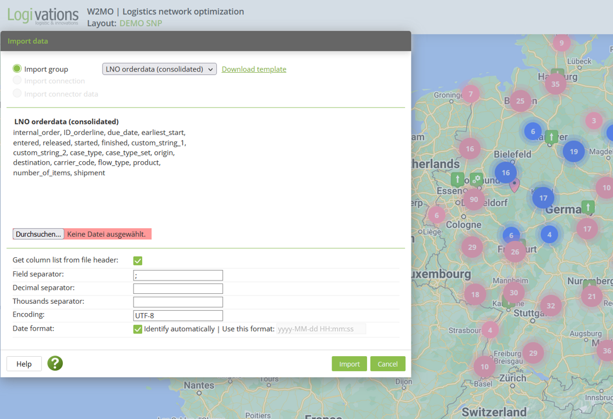Click the green question mark help icon
This screenshot has width=613, height=419.
(x=55, y=364)
